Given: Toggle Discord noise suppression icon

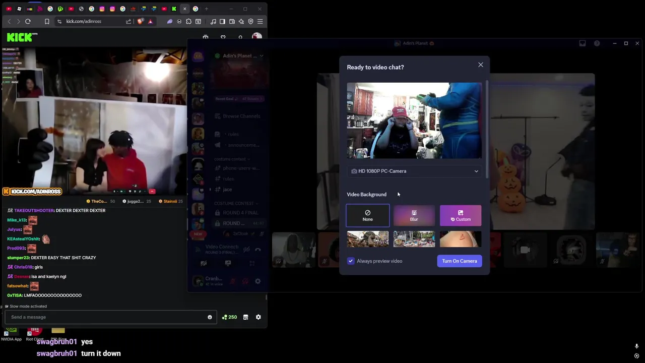Looking at the screenshot, I should click(246, 249).
